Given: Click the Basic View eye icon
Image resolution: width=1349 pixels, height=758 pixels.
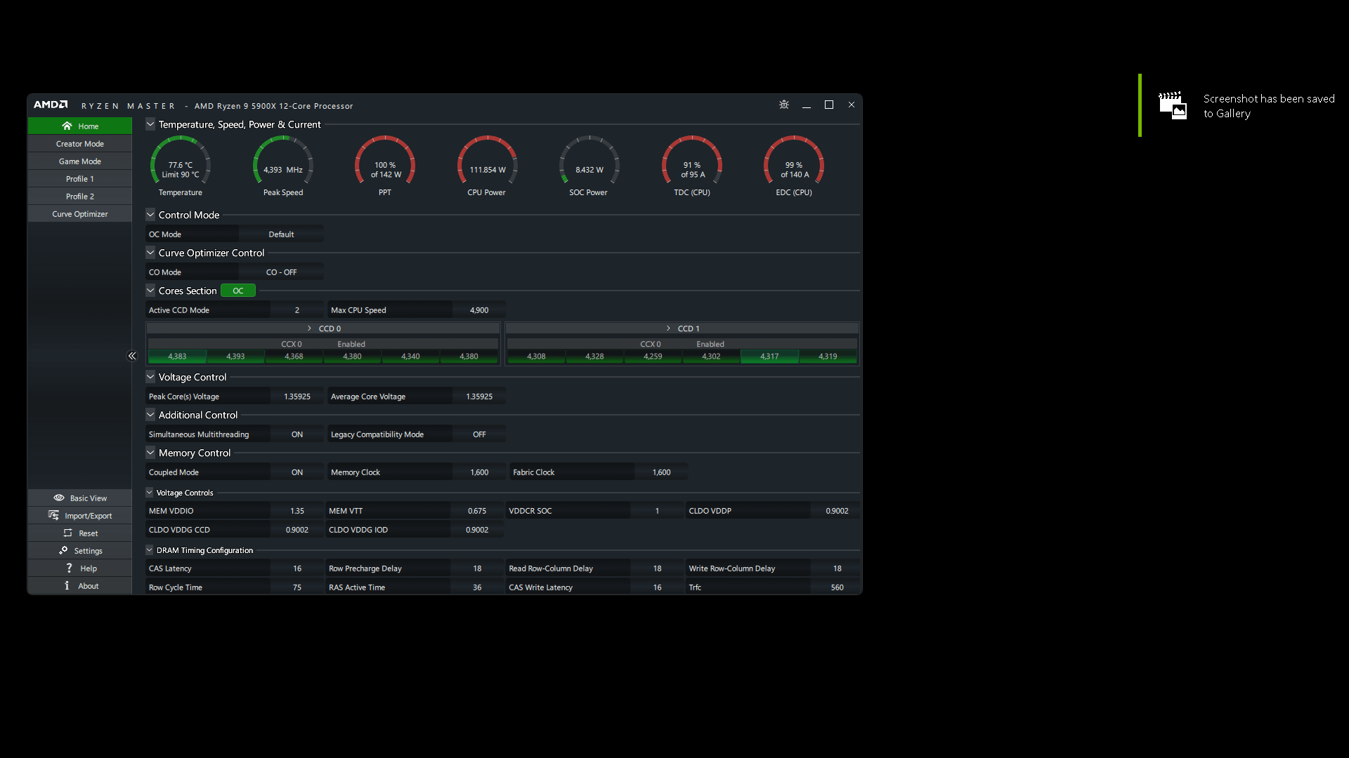Looking at the screenshot, I should [x=59, y=498].
